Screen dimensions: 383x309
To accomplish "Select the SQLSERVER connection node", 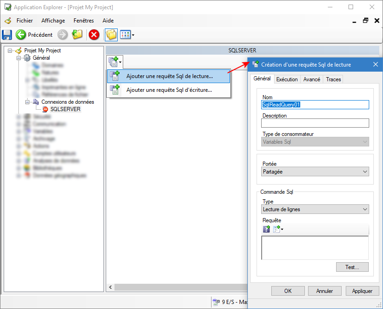I will [65, 109].
